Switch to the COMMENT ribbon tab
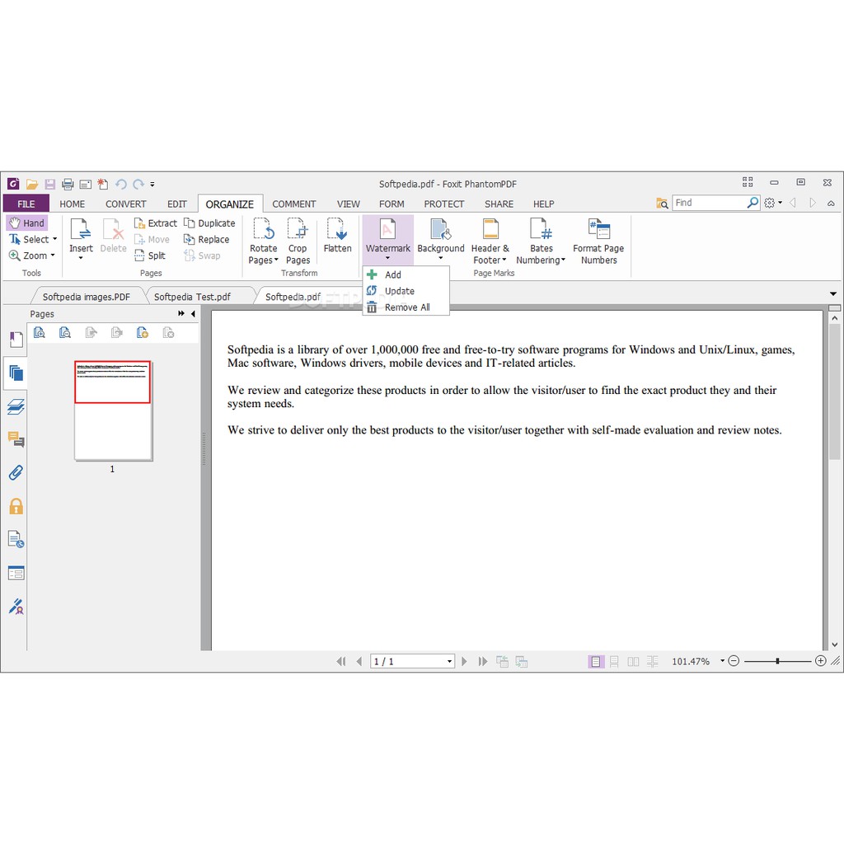Screen dimensions: 844x844 294,204
